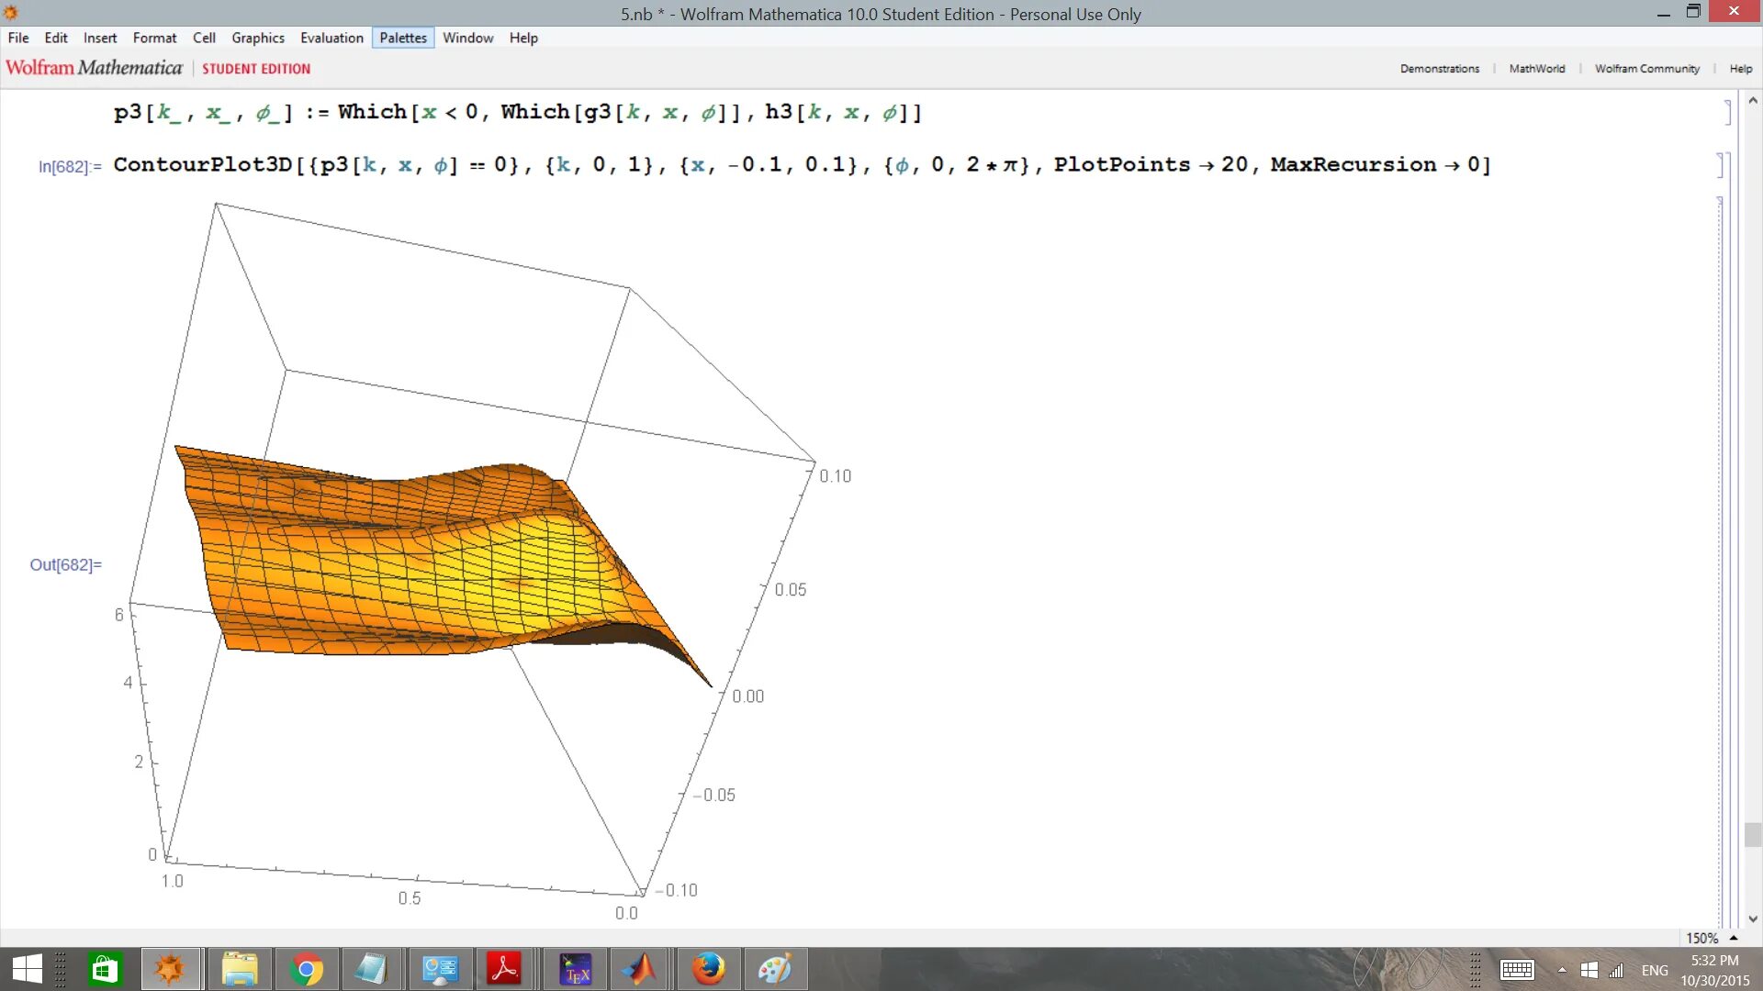Screen dimensions: 1763x991
Task: Open the Wolfram Community link
Action: click(1646, 69)
